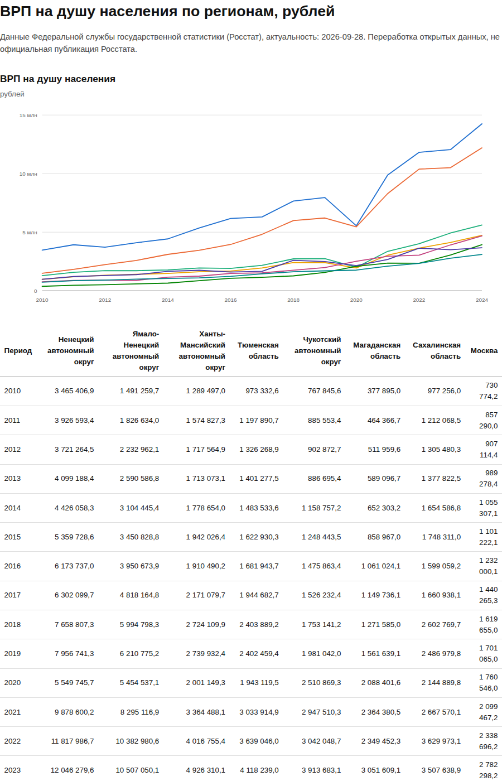Select the 2020 row period cell
This screenshot has height=781, width=502.
12,683
